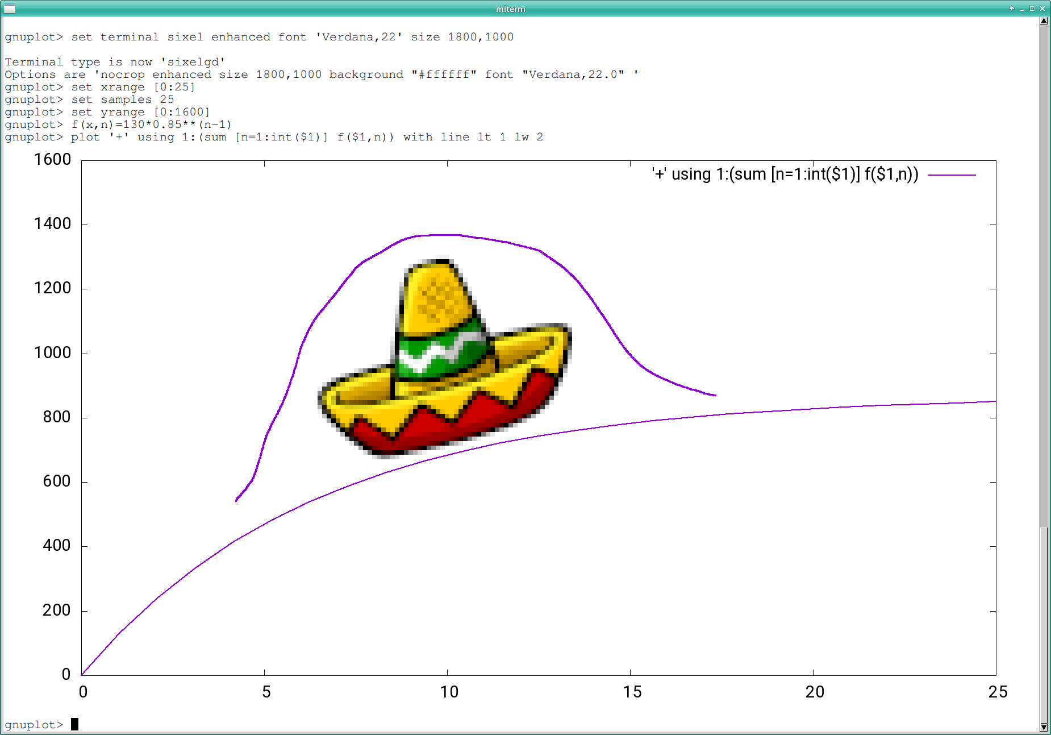Click the plot '+' using command line
The image size is (1051, 735).
tap(274, 137)
